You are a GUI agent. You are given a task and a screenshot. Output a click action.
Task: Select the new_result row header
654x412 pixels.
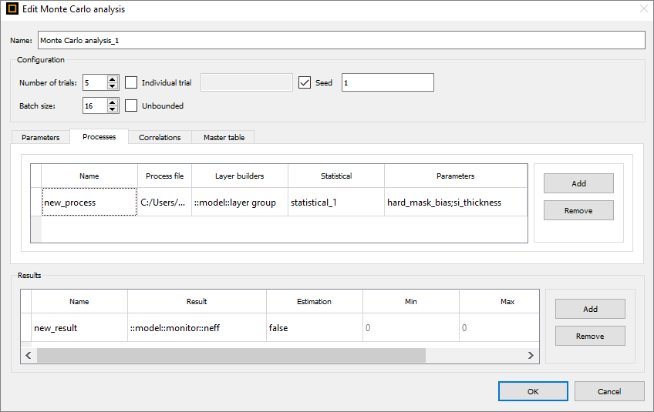26,328
